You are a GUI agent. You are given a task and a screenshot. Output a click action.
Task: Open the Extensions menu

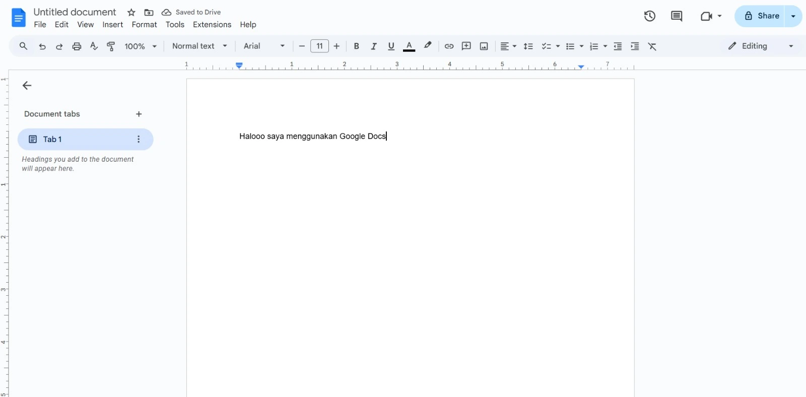pos(212,25)
